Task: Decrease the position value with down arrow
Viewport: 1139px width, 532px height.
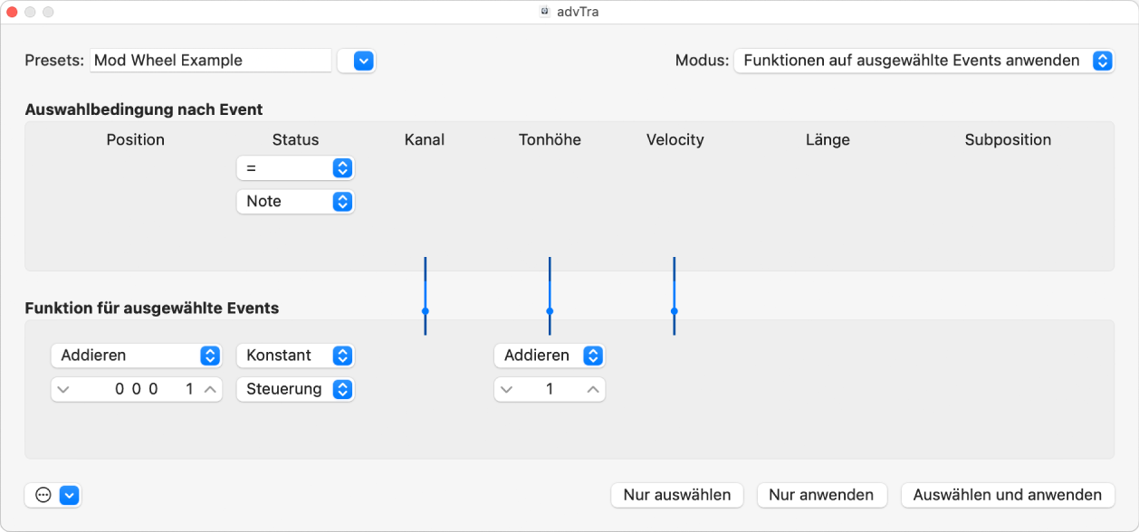Action: pyautogui.click(x=62, y=389)
